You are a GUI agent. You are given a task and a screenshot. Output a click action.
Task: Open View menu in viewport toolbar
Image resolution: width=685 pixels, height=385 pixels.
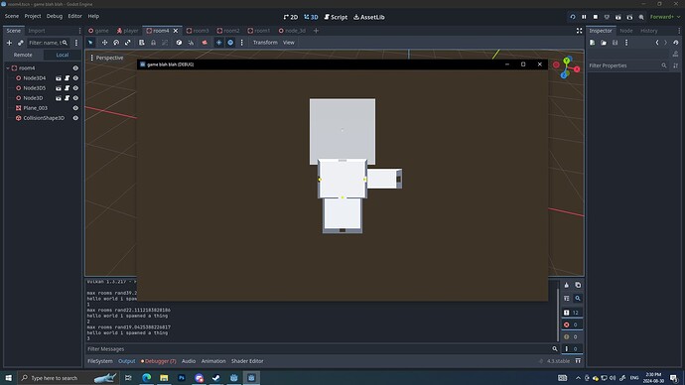pos(288,43)
